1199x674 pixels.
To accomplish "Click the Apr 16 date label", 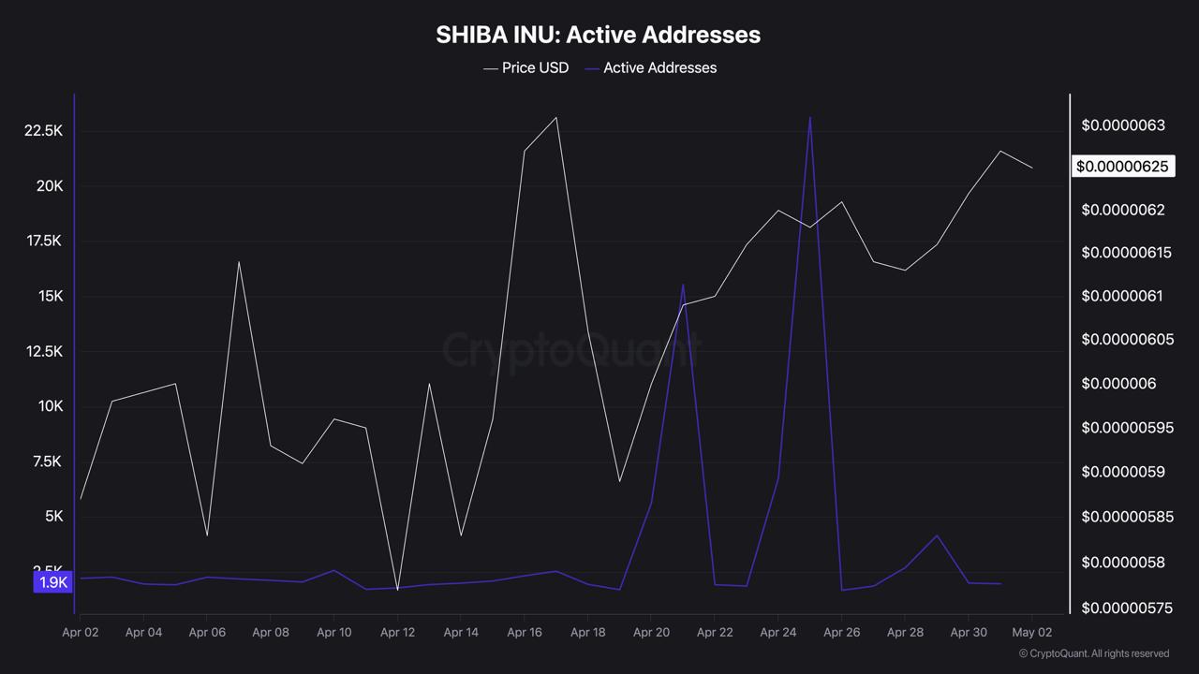I will 524,633.
